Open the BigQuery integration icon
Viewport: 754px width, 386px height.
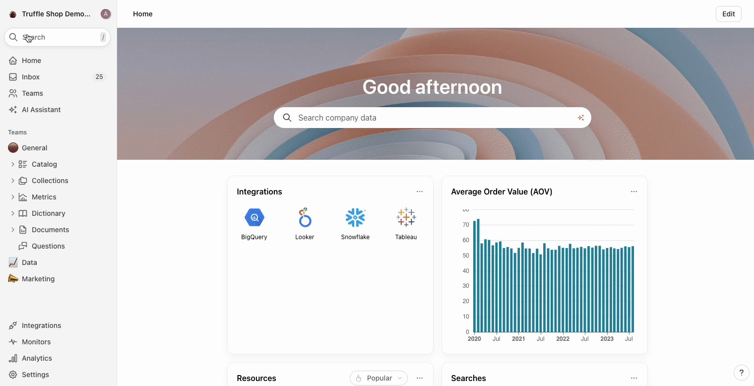pos(254,218)
